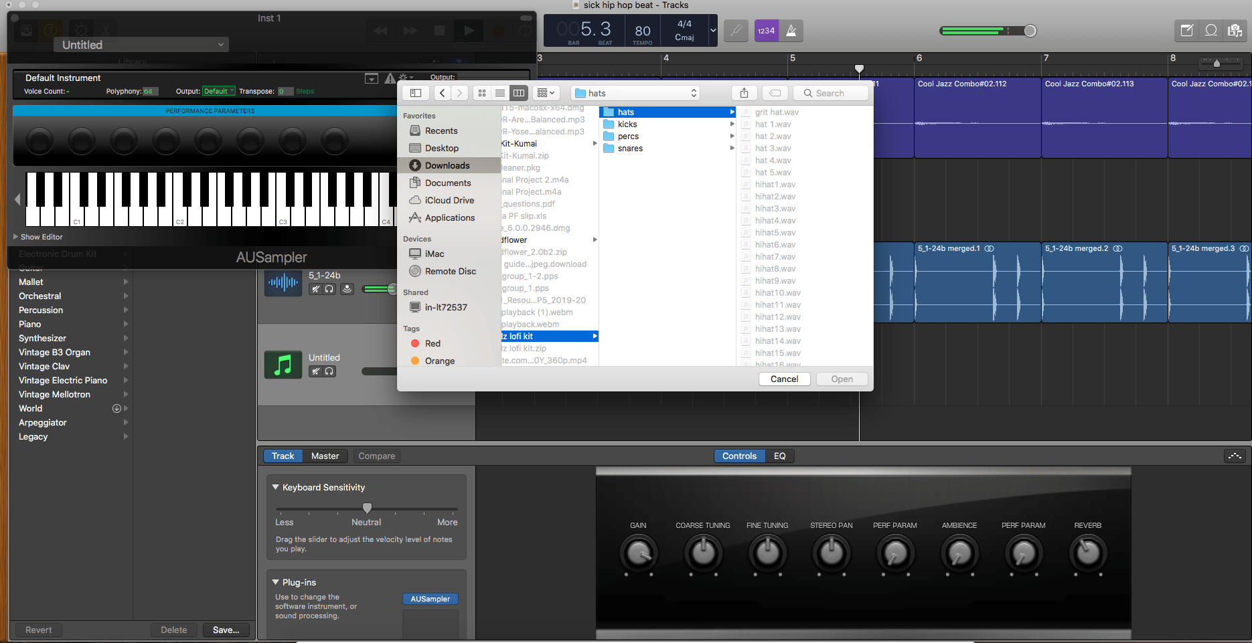
Task: Cancel the file open dialog
Action: click(x=784, y=379)
